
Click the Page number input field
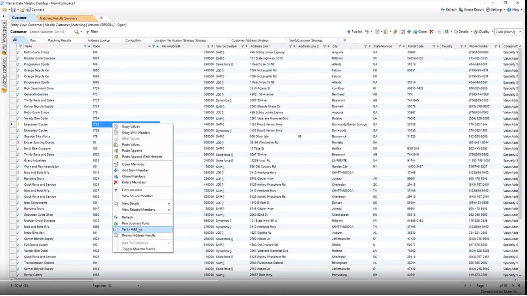[x=492, y=286]
